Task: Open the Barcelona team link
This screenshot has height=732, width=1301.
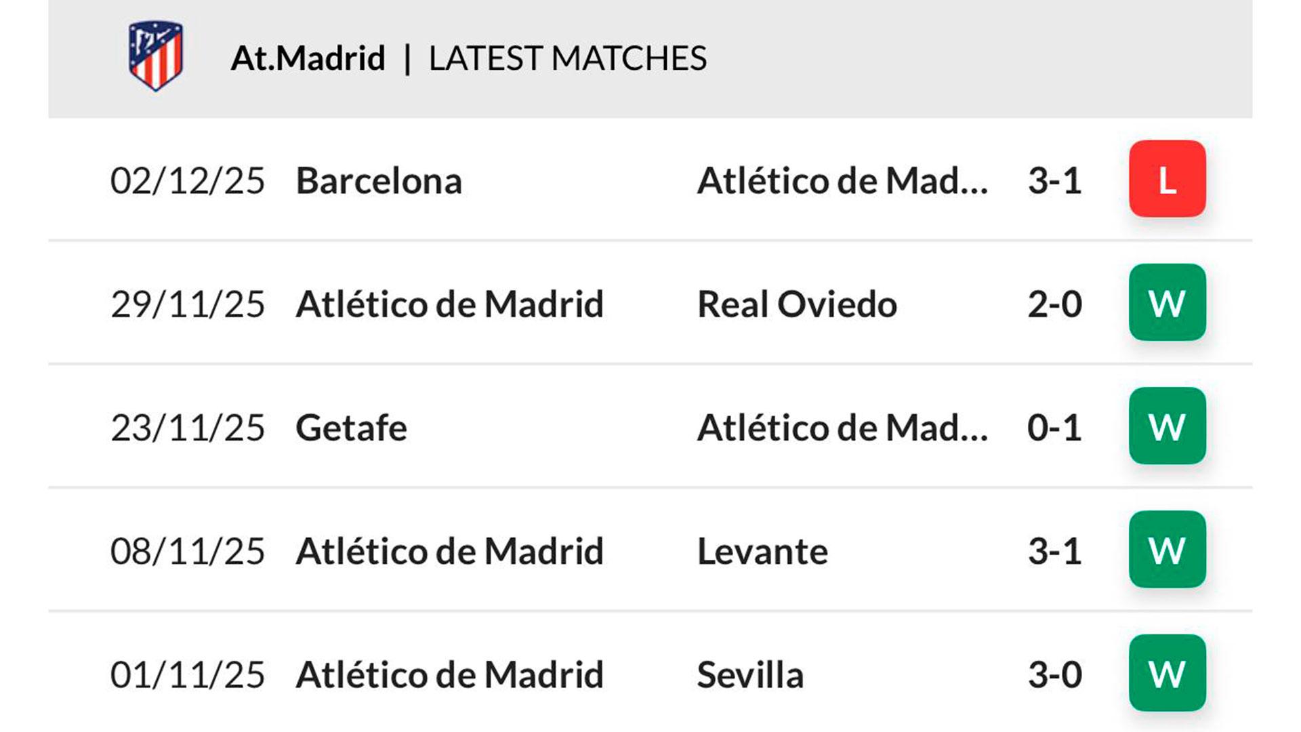Action: click(379, 181)
